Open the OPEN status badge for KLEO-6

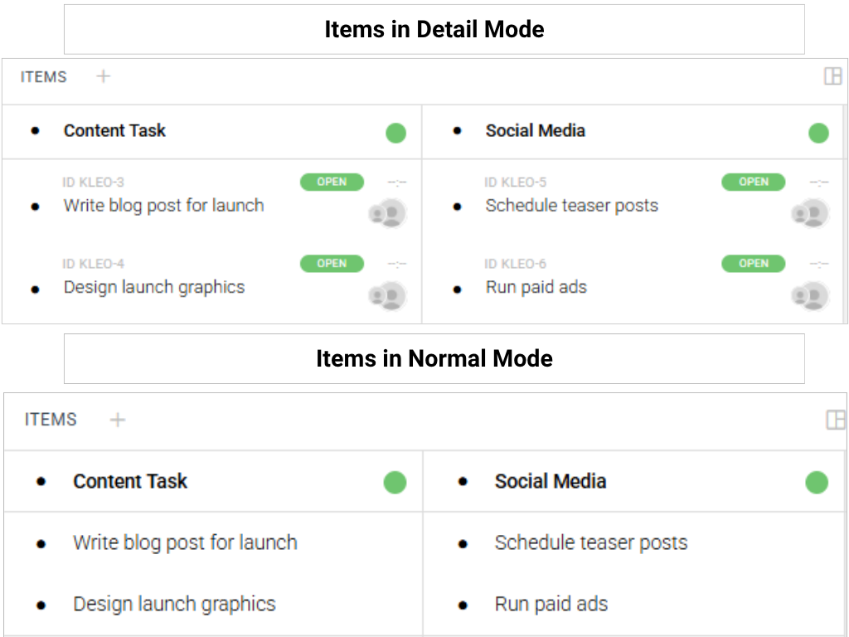(x=753, y=264)
